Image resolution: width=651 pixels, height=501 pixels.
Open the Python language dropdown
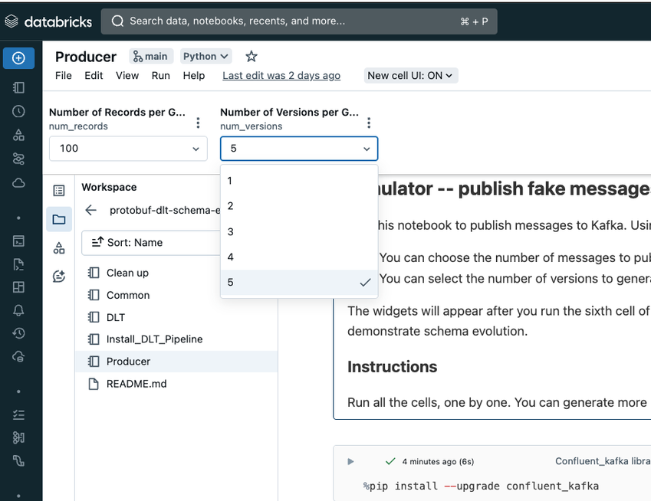tap(206, 57)
